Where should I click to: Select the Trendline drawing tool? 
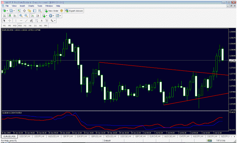[26, 20]
